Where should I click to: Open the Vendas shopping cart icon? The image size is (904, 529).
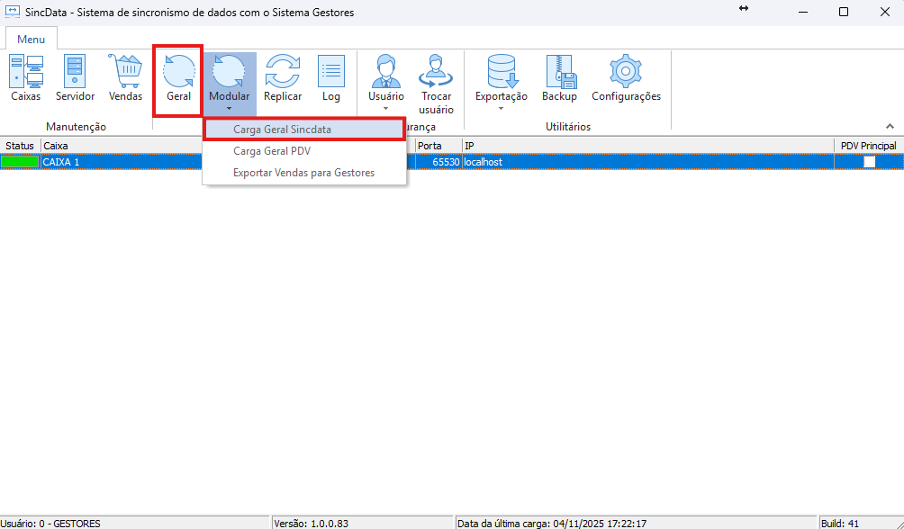125,78
